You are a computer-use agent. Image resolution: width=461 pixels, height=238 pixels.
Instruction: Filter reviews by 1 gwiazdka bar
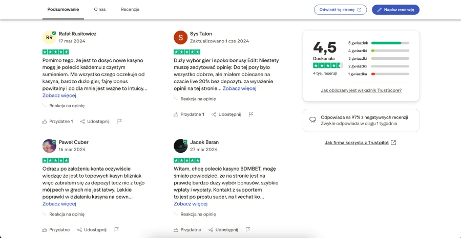click(x=390, y=74)
